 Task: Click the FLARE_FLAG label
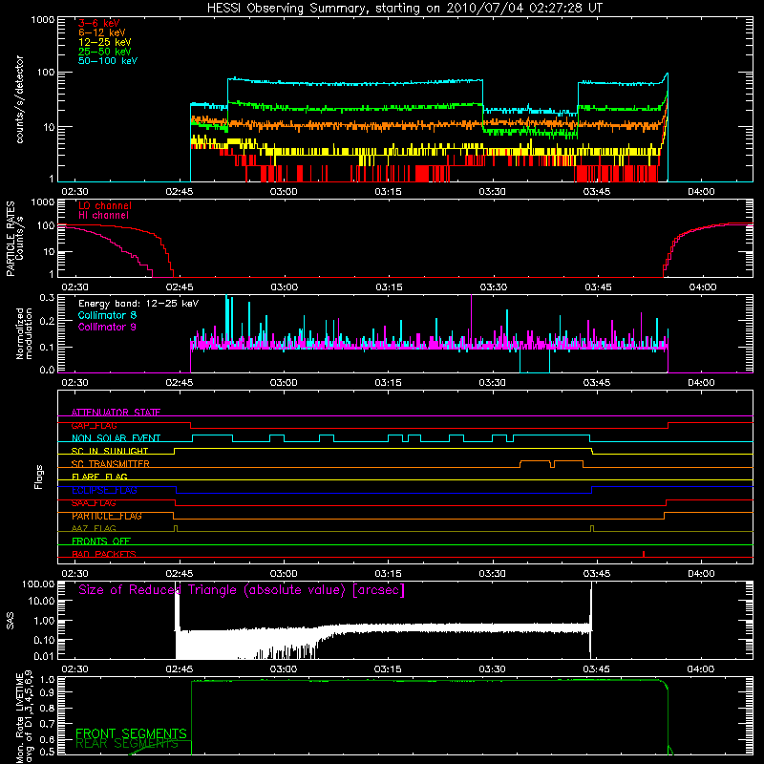point(99,477)
